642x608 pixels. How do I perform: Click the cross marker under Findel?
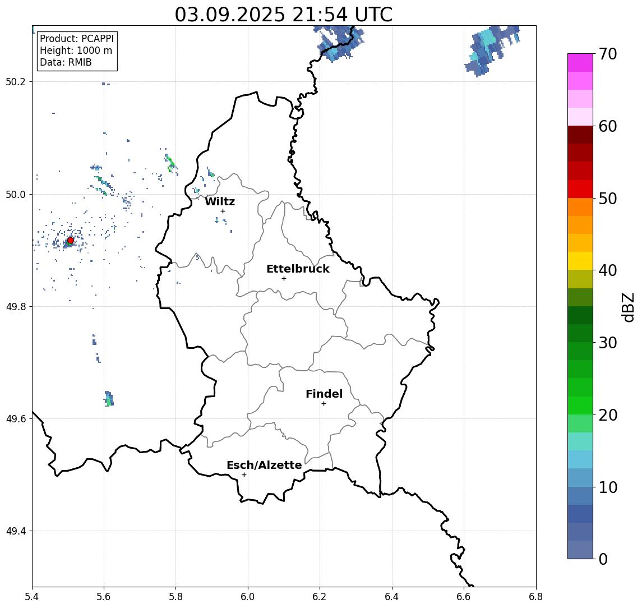324,404
